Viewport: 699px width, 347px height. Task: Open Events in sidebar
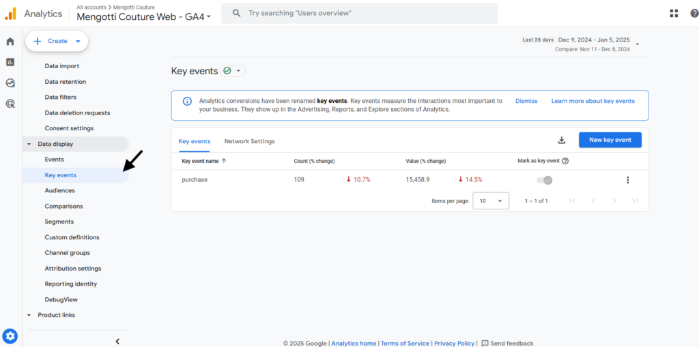(x=55, y=159)
